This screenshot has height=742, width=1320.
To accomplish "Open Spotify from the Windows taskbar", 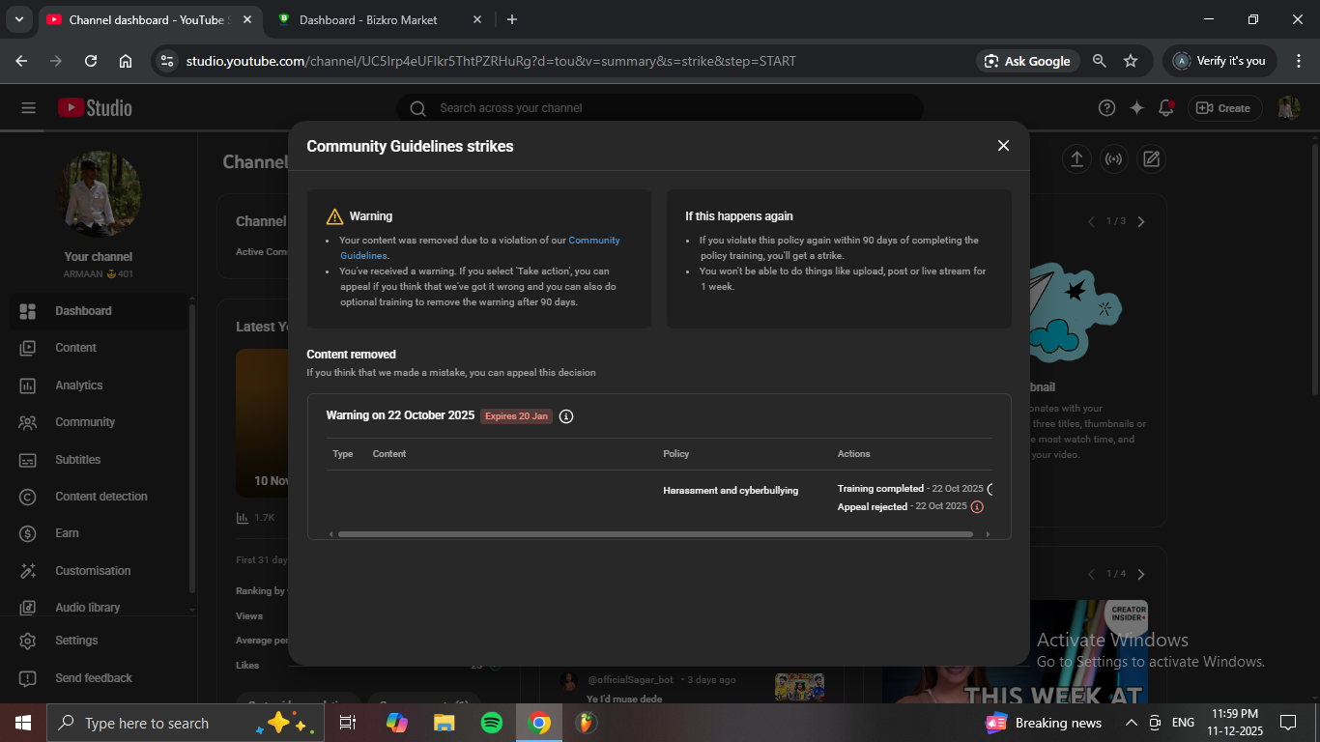I will point(491,723).
